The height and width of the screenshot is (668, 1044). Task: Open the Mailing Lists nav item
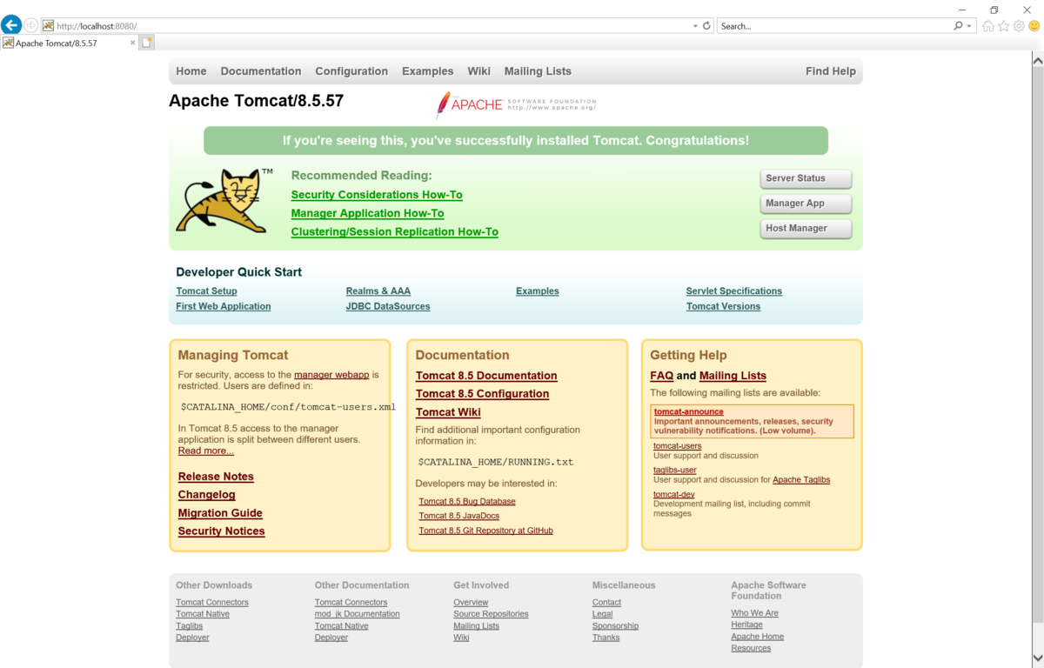tap(538, 71)
